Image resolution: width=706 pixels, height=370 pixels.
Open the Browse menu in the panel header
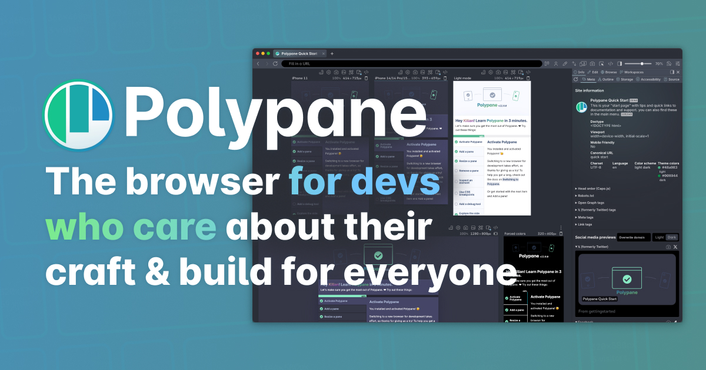[611, 72]
